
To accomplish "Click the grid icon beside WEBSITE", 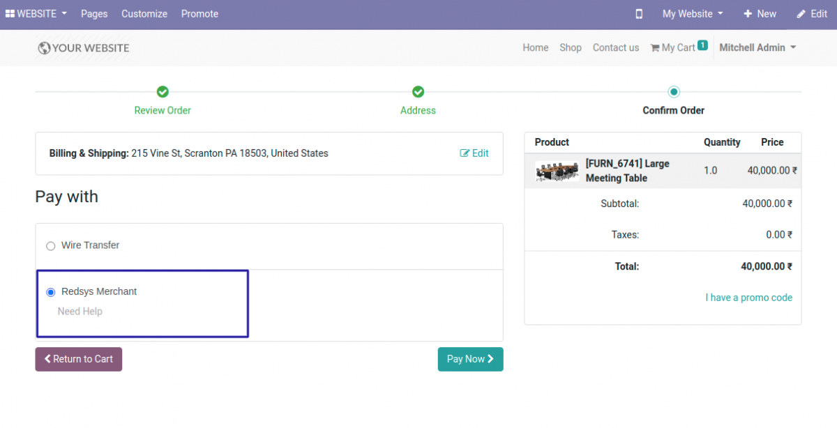I will click(9, 13).
